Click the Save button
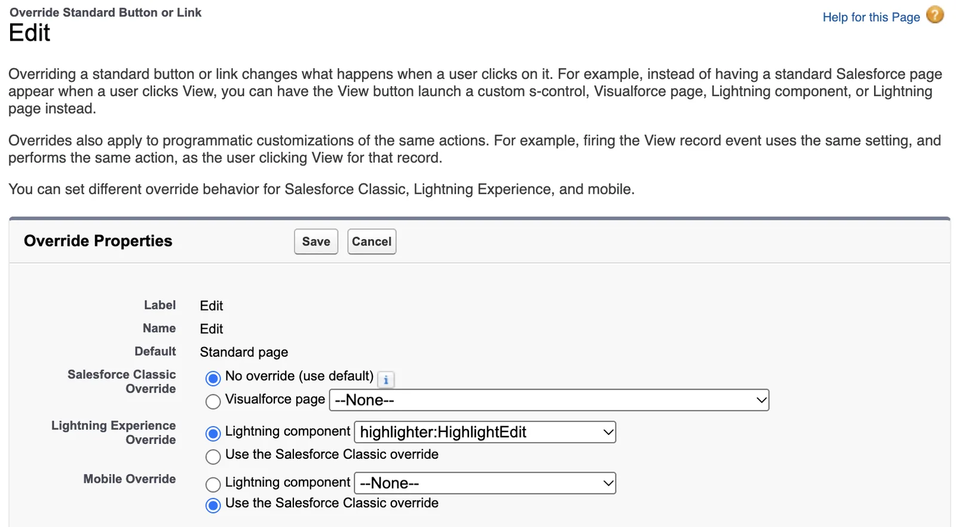956x527 pixels. 316,241
